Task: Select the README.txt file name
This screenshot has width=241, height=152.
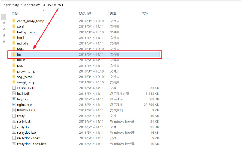Action: point(26,110)
